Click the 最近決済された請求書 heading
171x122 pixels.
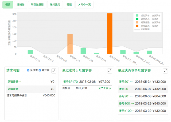[134, 70]
